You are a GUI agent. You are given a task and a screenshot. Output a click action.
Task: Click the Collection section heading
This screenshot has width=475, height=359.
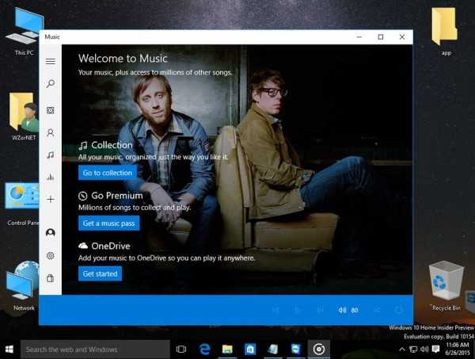point(112,145)
